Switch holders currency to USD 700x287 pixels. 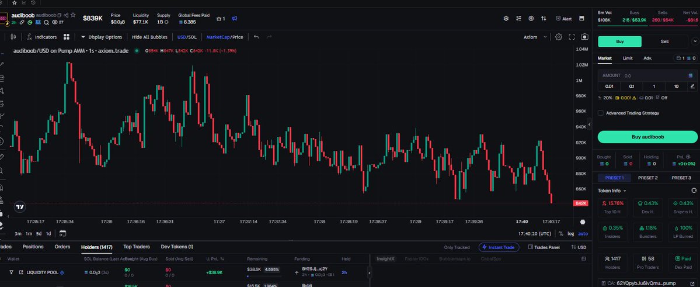coord(579,247)
